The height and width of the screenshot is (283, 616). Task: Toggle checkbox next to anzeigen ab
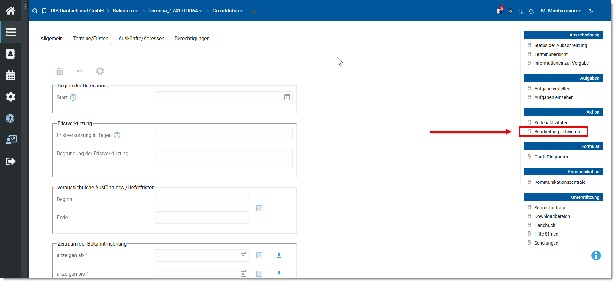[259, 255]
